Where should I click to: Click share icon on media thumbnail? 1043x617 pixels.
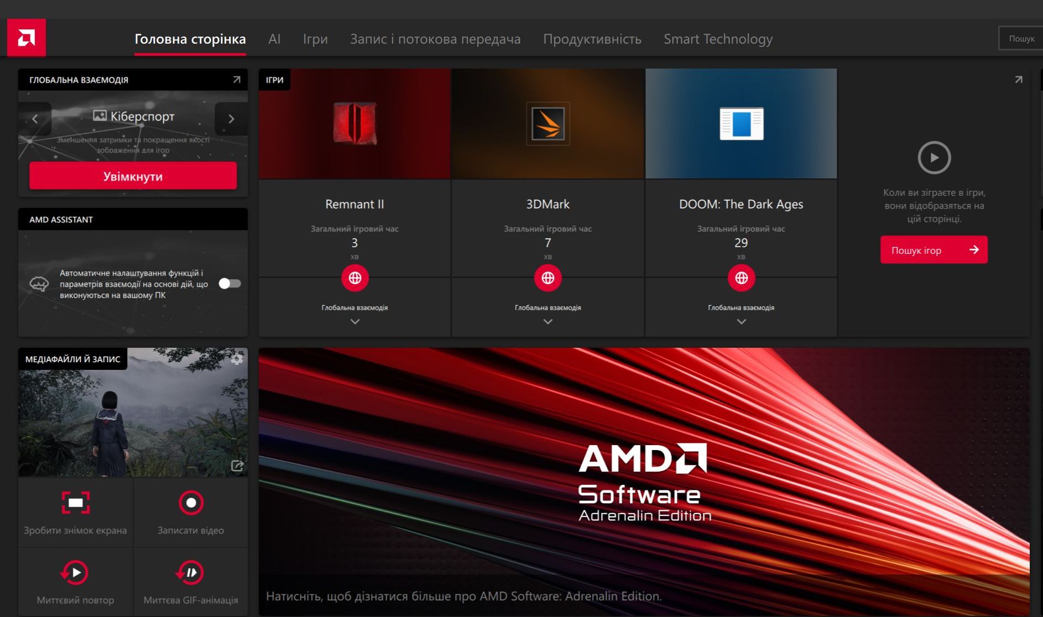[x=237, y=466]
